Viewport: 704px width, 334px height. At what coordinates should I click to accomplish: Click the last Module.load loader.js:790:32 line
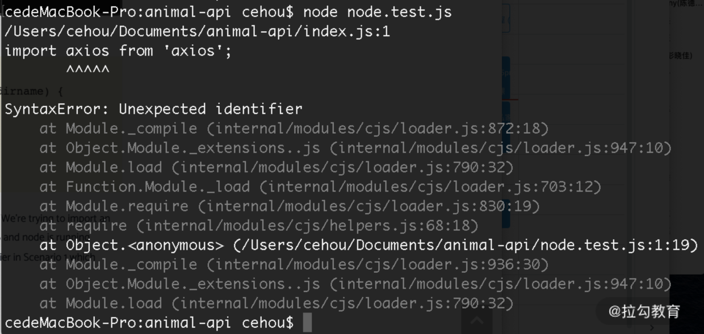tap(276, 303)
